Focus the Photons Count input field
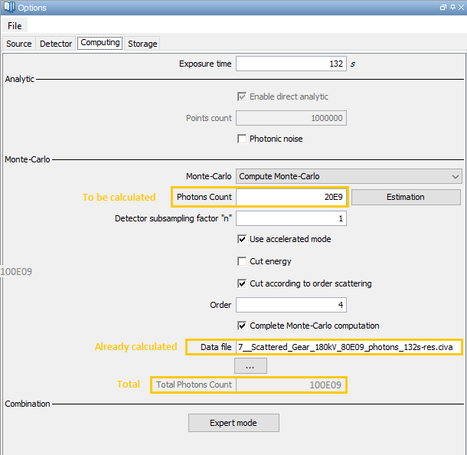 coord(291,197)
